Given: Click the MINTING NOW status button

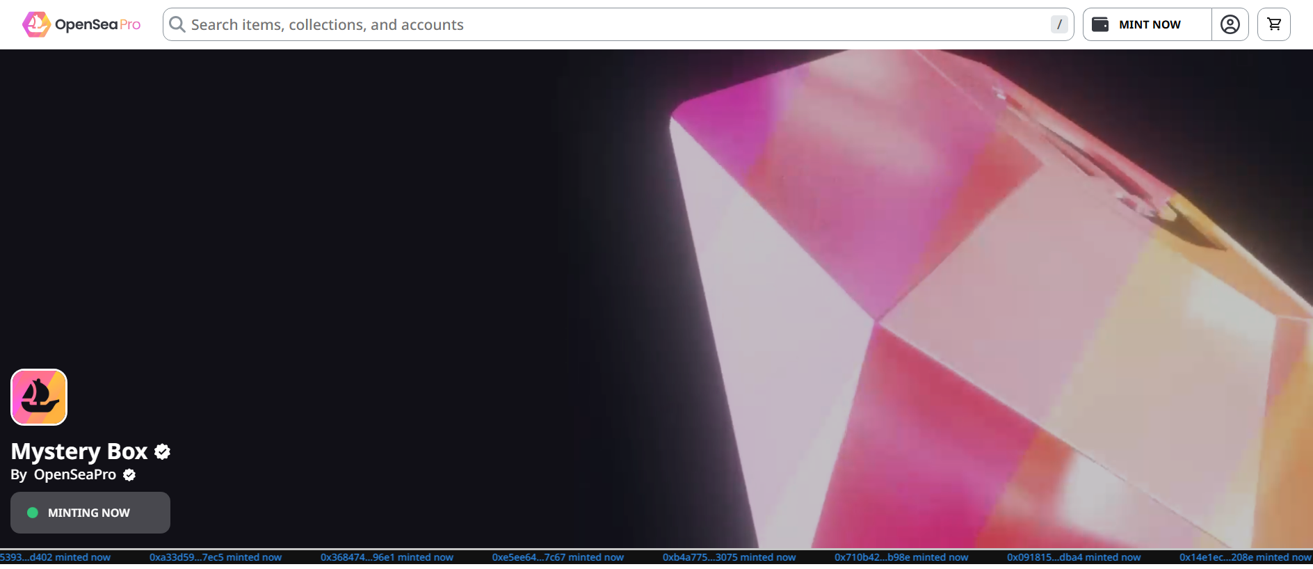Looking at the screenshot, I should (90, 513).
